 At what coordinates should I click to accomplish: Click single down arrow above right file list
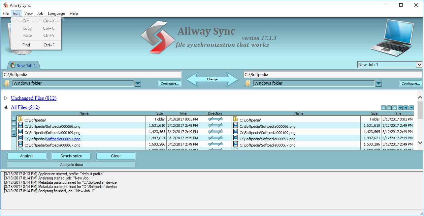(x=400, y=108)
